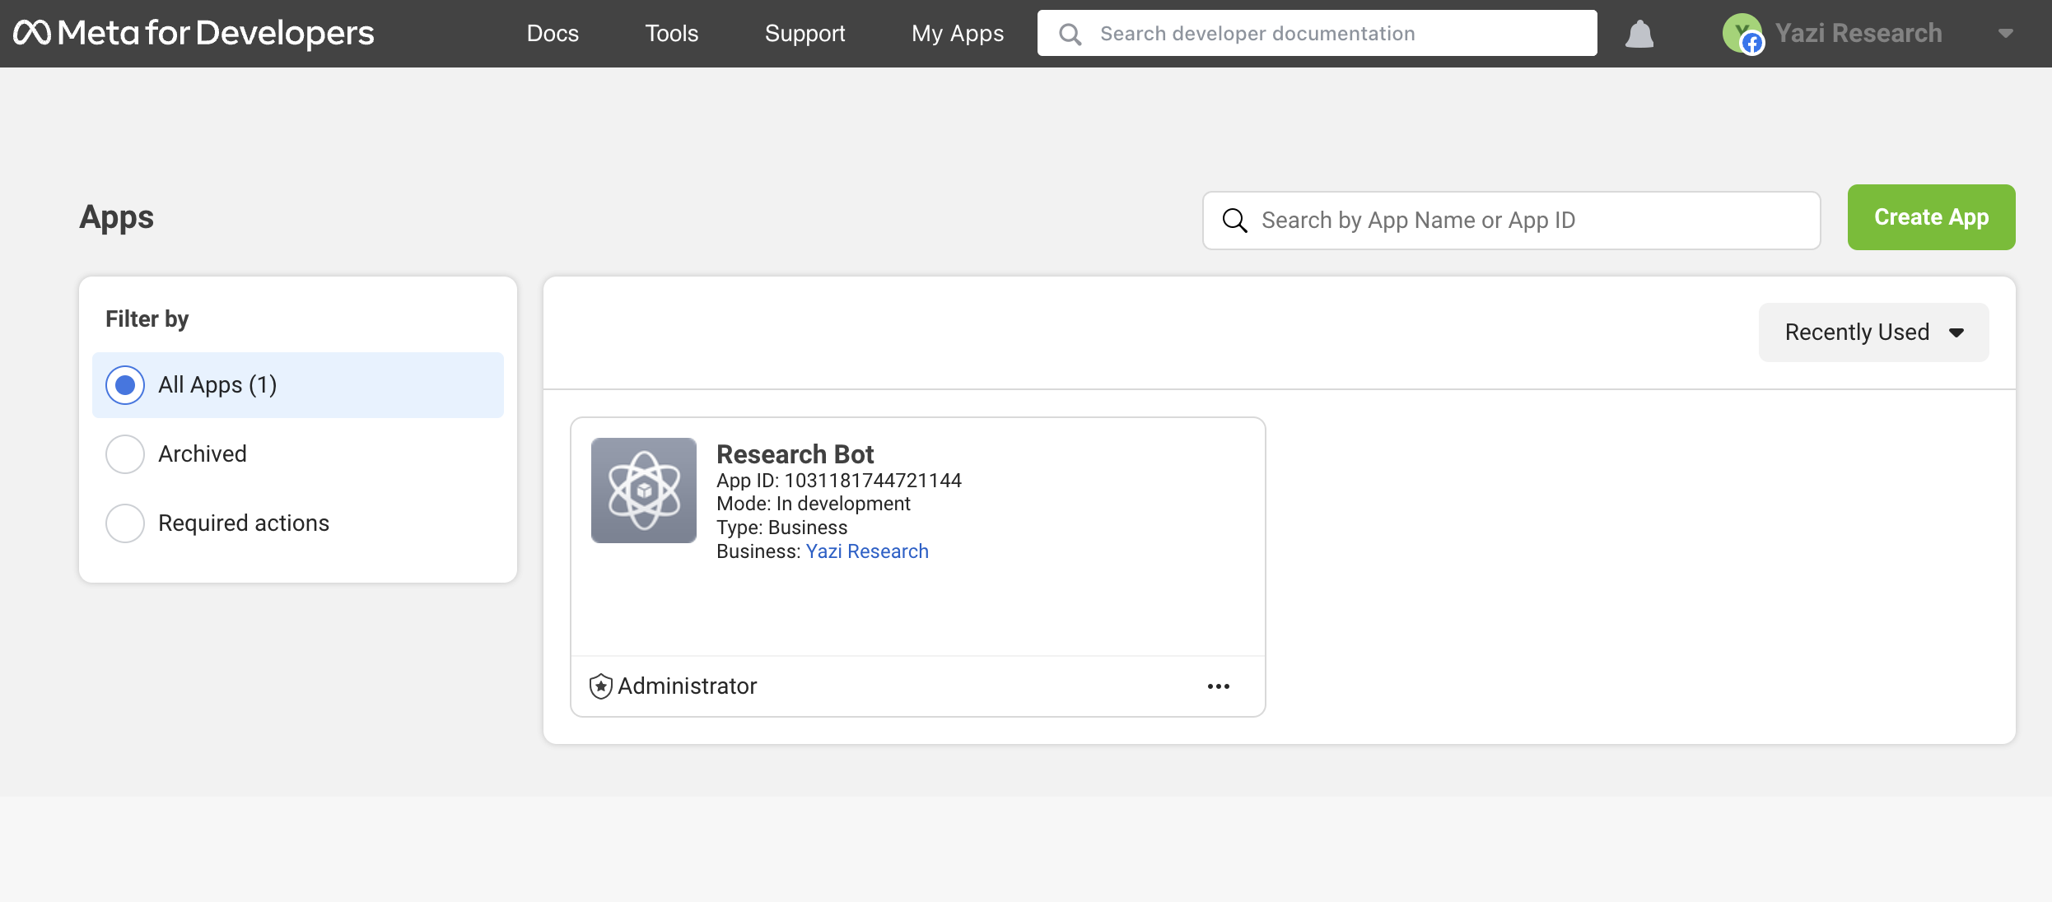Click the Administrator shield badge icon
The image size is (2052, 902).
[600, 686]
